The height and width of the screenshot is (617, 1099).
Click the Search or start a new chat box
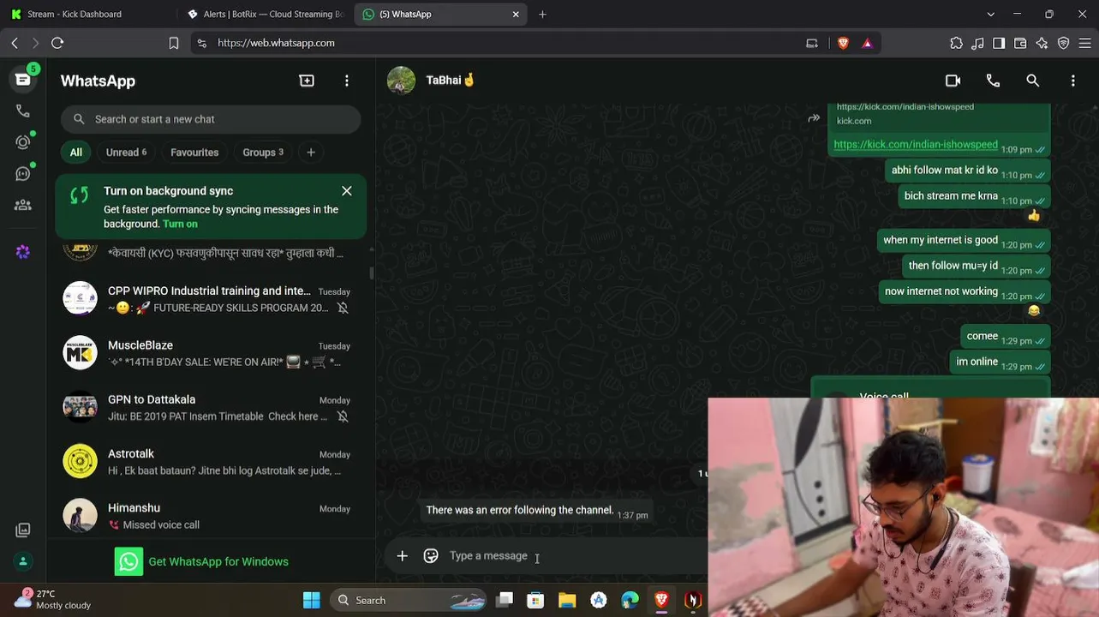pyautogui.click(x=211, y=119)
